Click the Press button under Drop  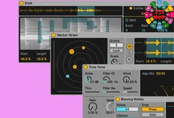click(x=153, y=109)
